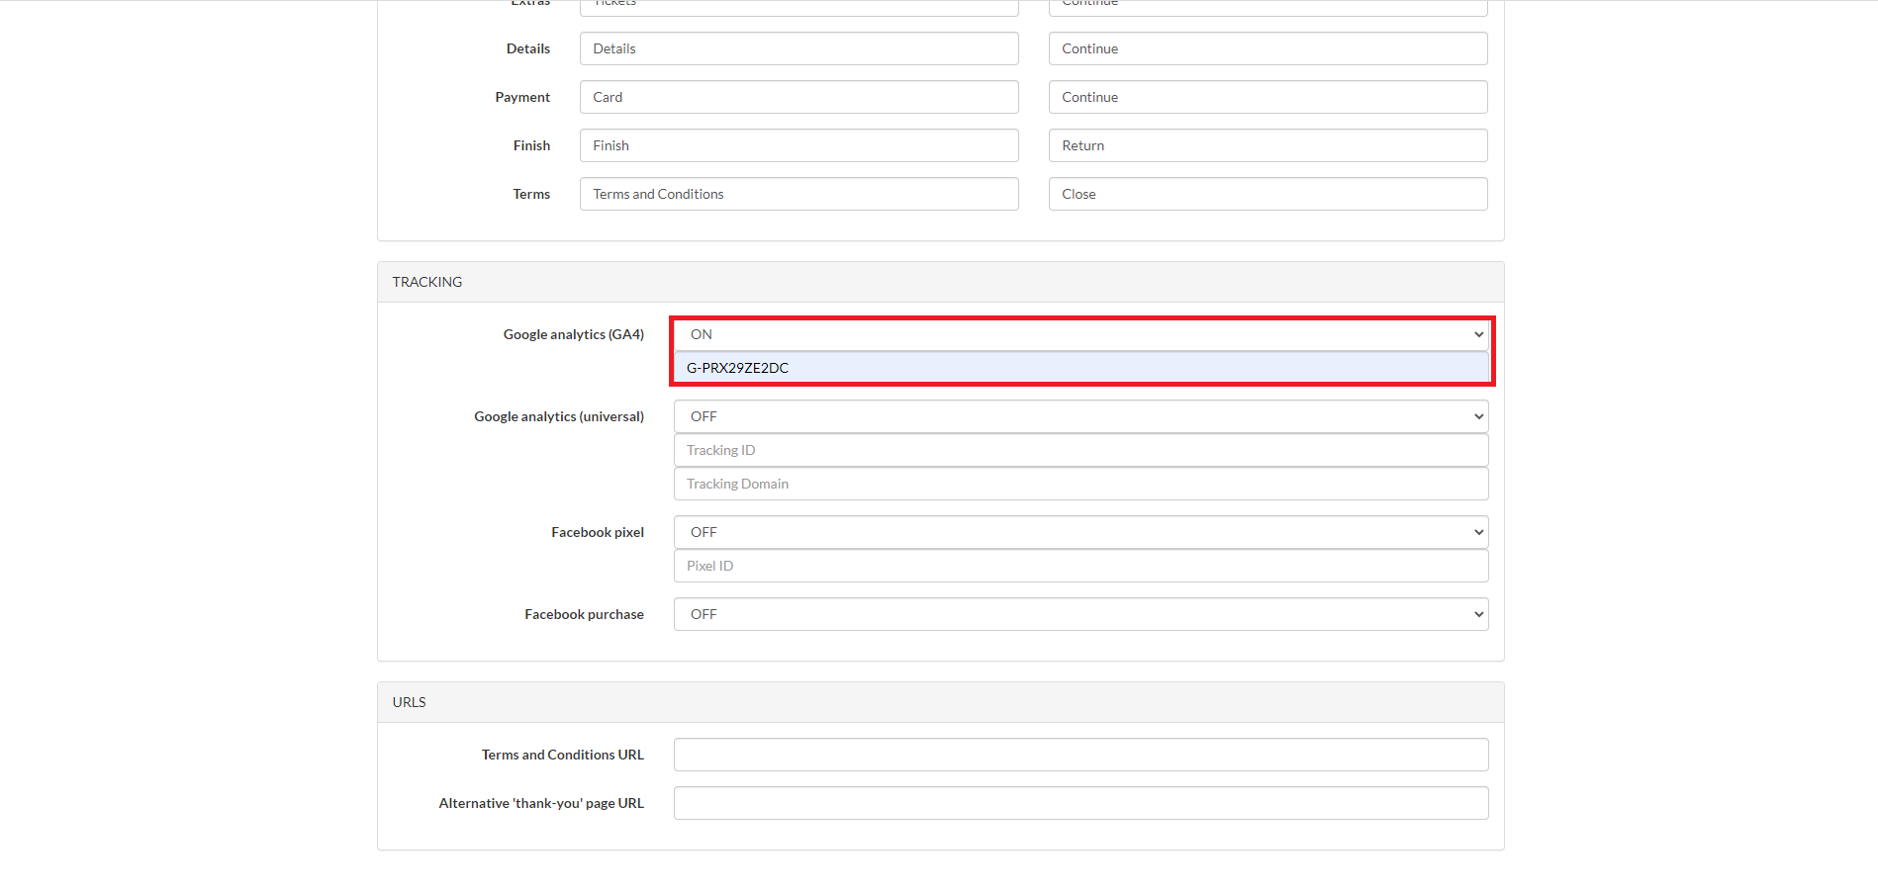Viewport: 1878px width, 893px height.
Task: Click the Terms and Conditions URL label
Action: click(x=562, y=755)
